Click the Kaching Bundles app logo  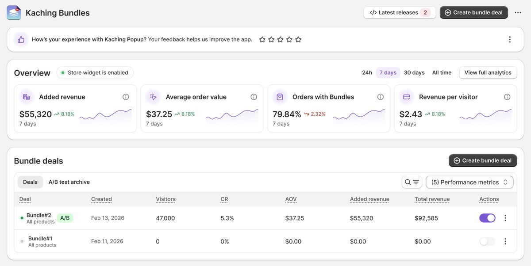(14, 13)
